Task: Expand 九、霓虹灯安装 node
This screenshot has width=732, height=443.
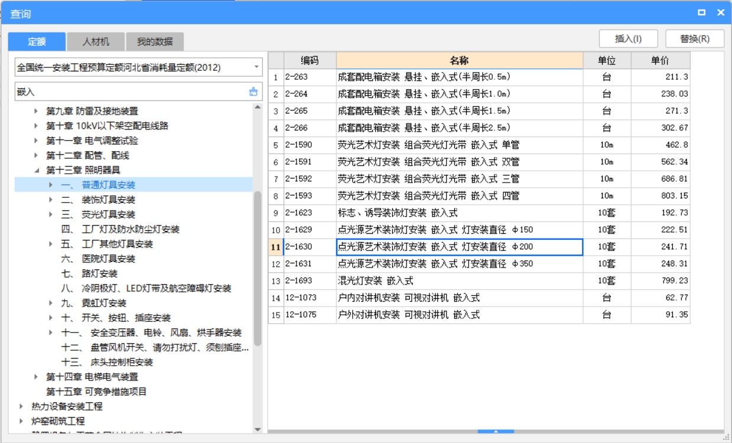Action: click(x=51, y=303)
